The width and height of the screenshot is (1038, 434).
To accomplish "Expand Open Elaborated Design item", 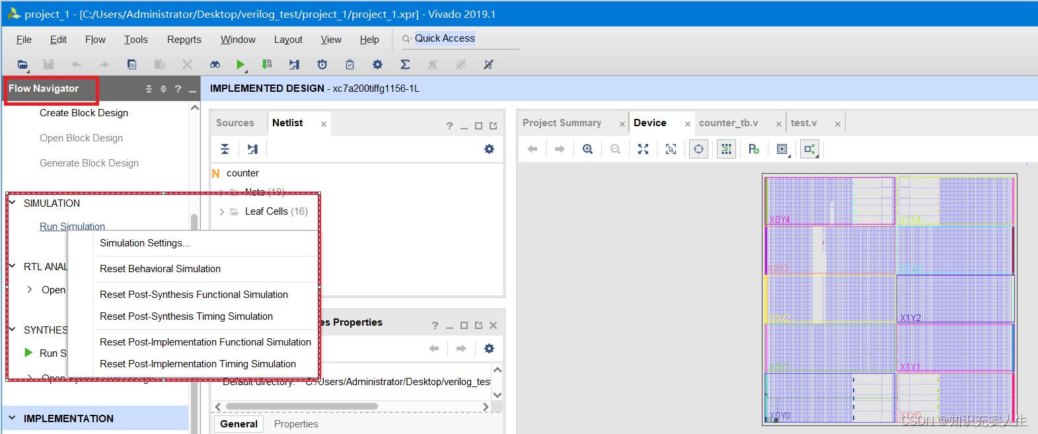I will (x=29, y=289).
